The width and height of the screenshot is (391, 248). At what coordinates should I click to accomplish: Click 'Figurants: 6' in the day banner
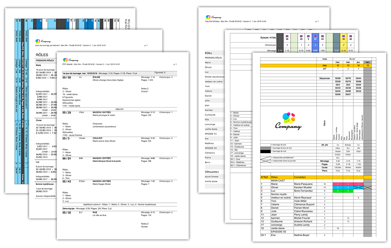click(x=160, y=73)
